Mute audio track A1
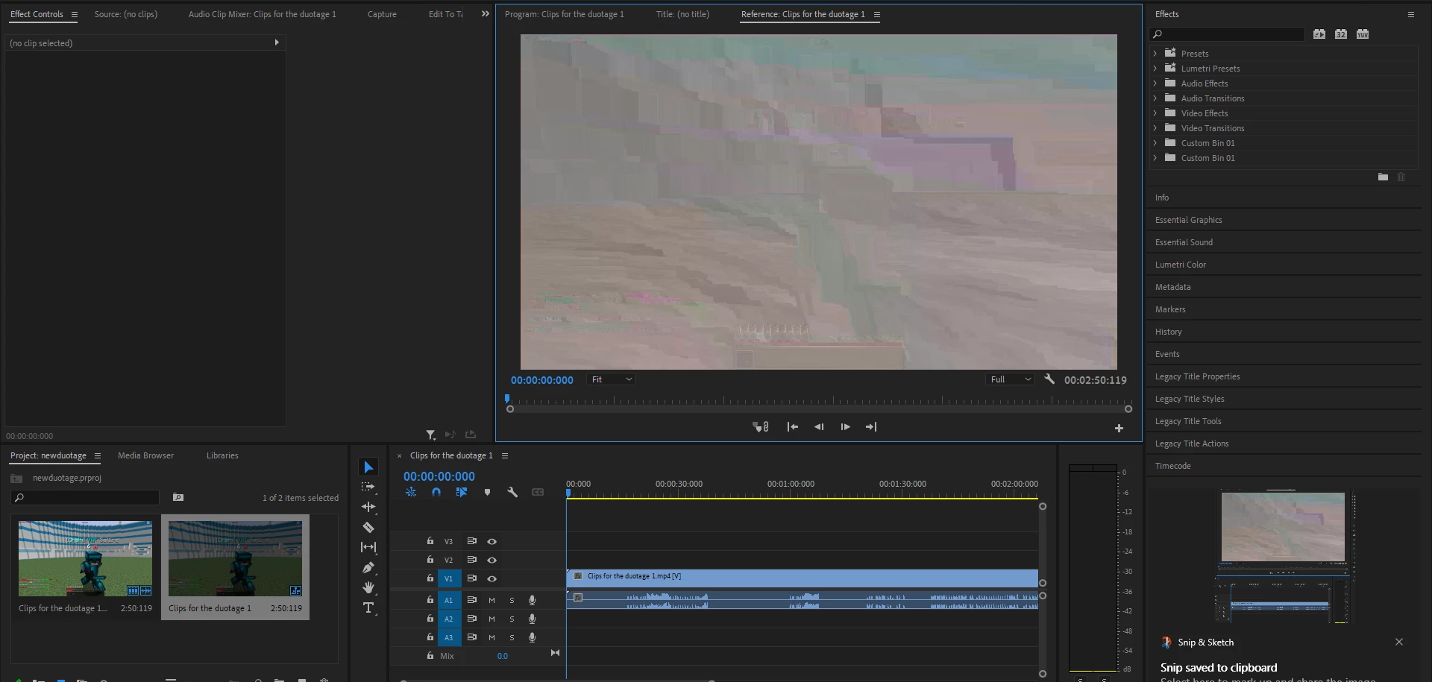 tap(492, 600)
